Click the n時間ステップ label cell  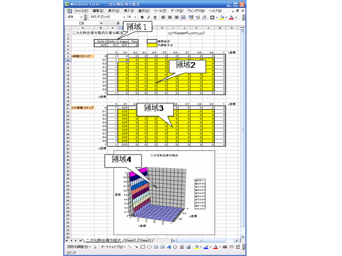tap(83, 56)
